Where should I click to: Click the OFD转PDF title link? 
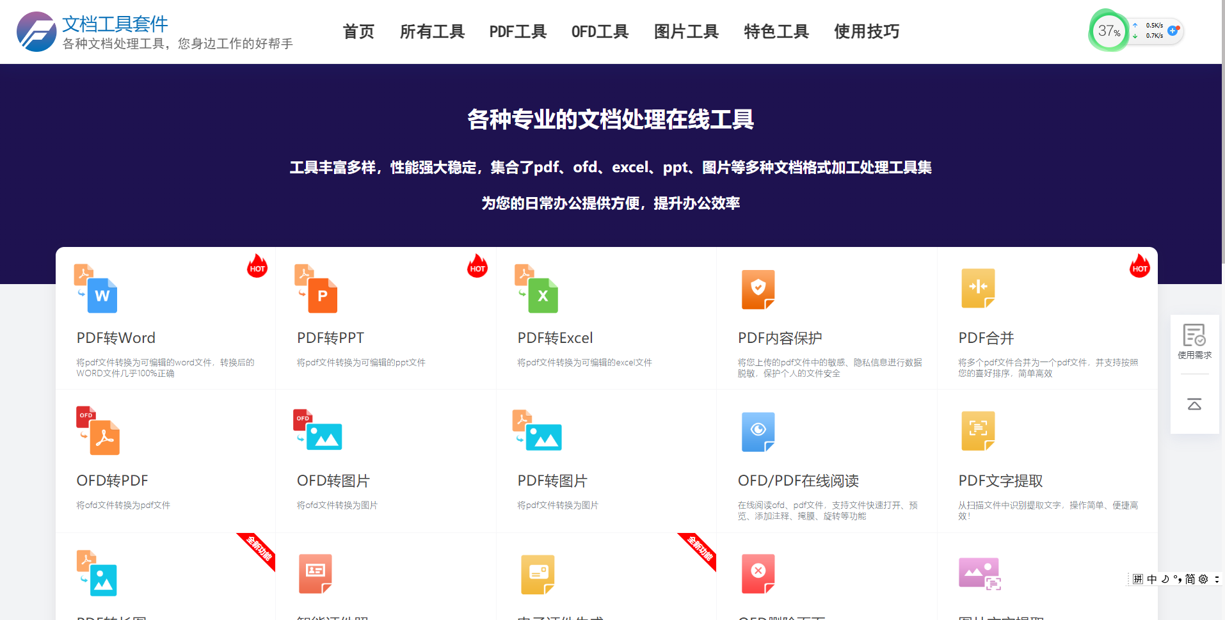point(112,481)
